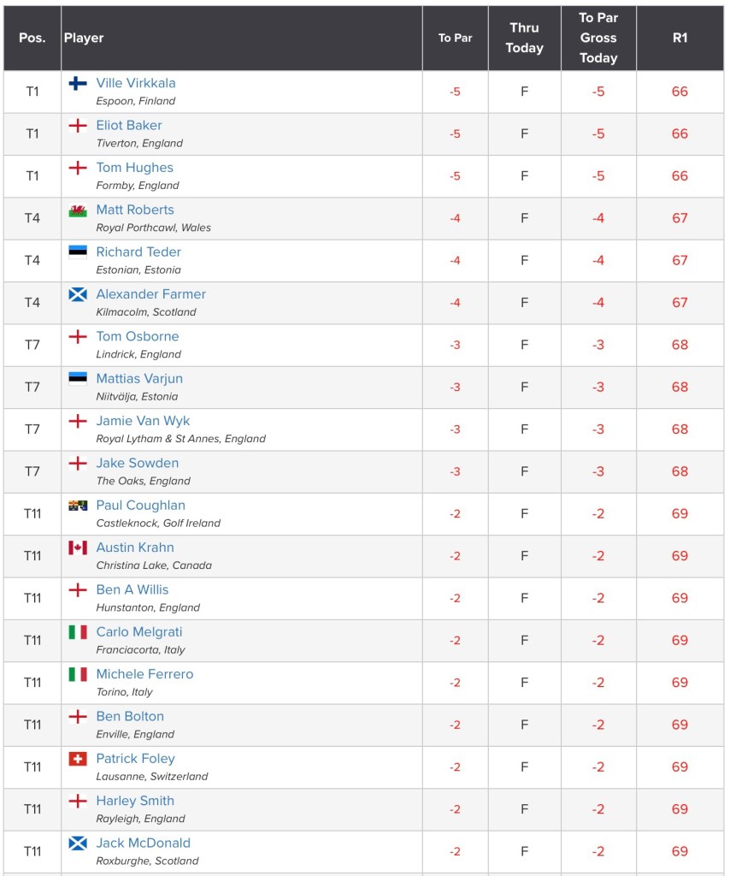Click Estonia flag beside Richard Teder
Viewport: 730px width, 876px height.
[x=78, y=252]
